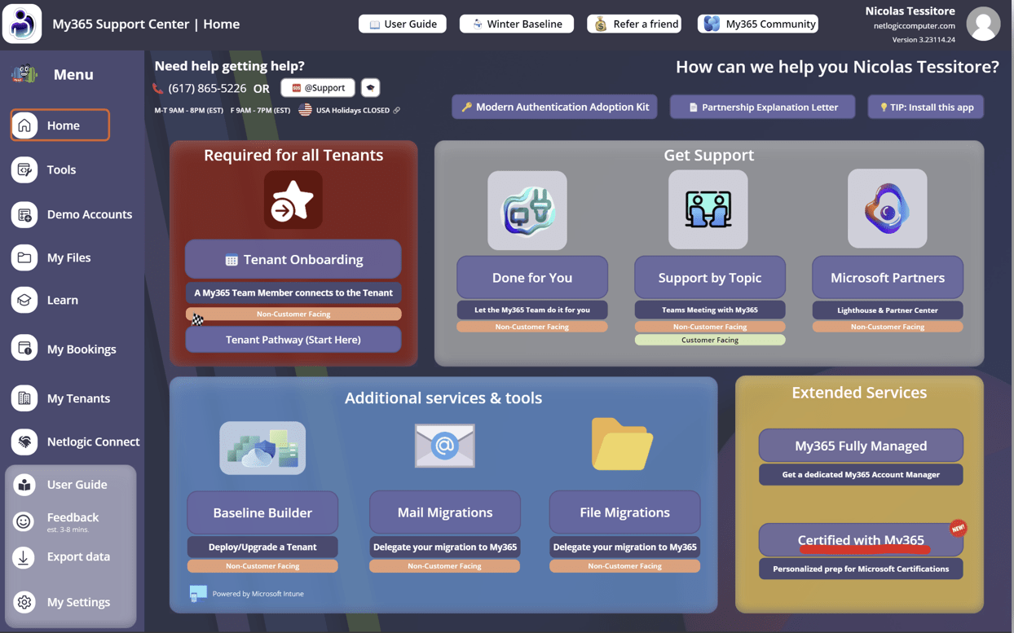Click the Mail Migrations envelope icon
The image size is (1014, 633).
coord(444,446)
